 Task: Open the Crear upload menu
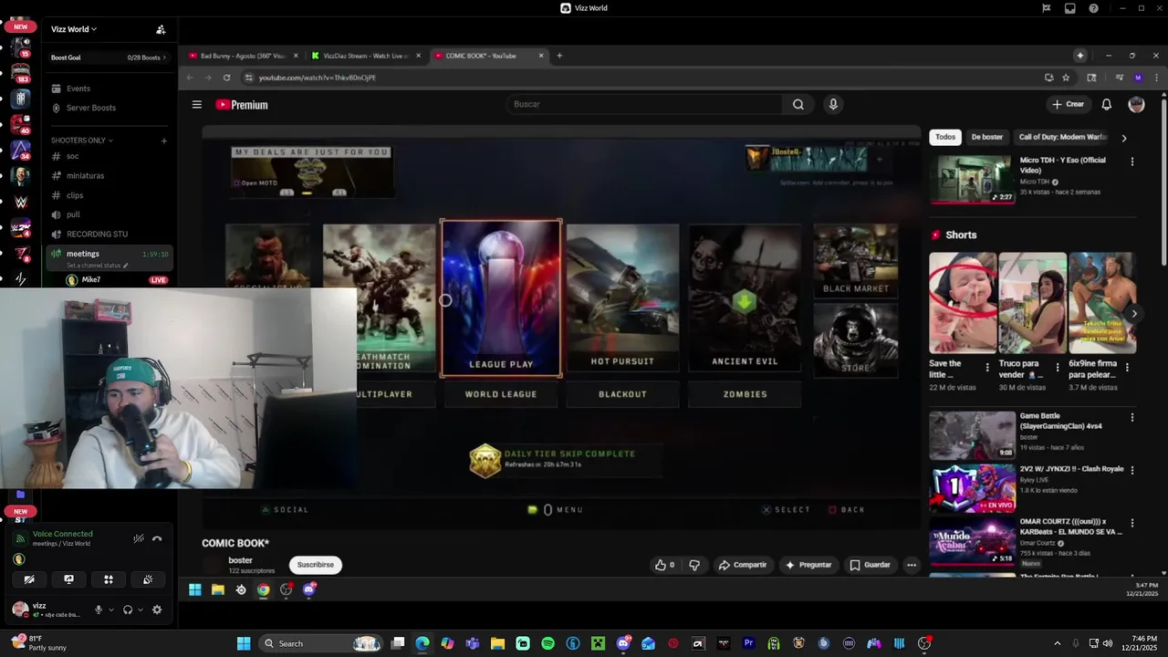[1069, 104]
